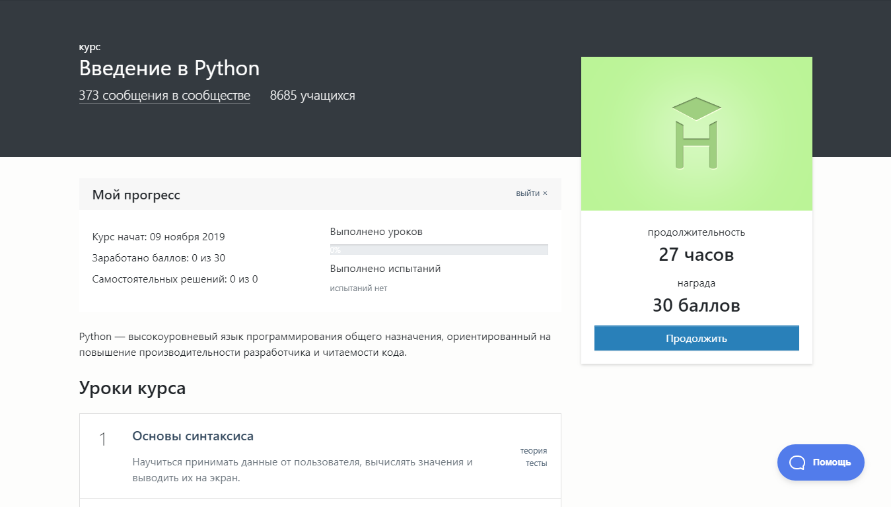Click выйти to leave the course
891x507 pixels.
pyautogui.click(x=528, y=193)
